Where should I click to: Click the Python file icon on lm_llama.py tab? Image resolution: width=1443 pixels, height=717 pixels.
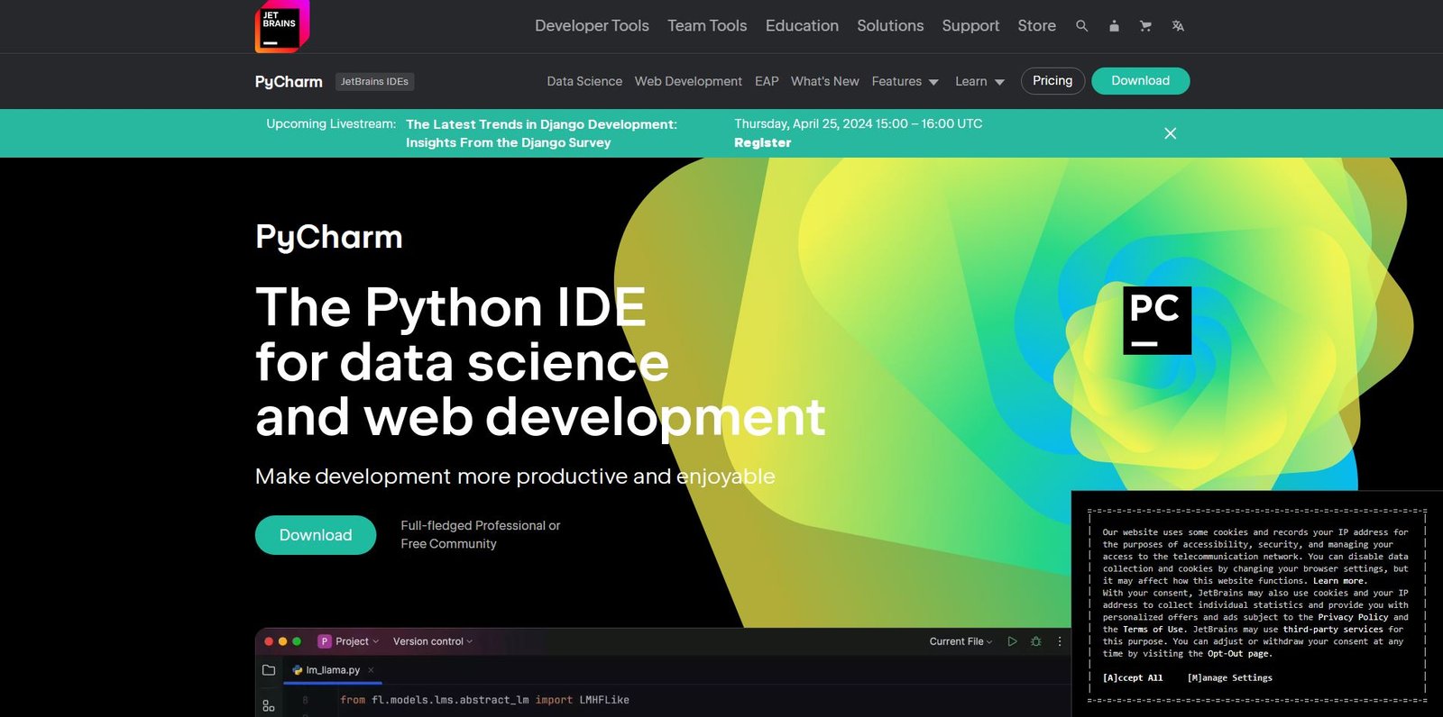tap(298, 670)
